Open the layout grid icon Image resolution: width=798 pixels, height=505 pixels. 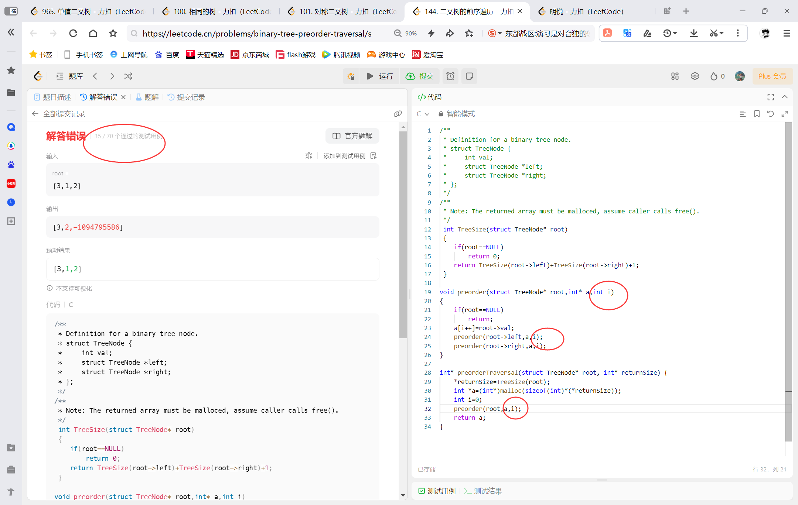pyautogui.click(x=675, y=76)
